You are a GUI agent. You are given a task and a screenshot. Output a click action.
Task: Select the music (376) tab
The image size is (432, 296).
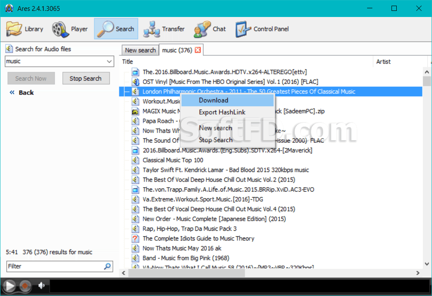coord(177,50)
